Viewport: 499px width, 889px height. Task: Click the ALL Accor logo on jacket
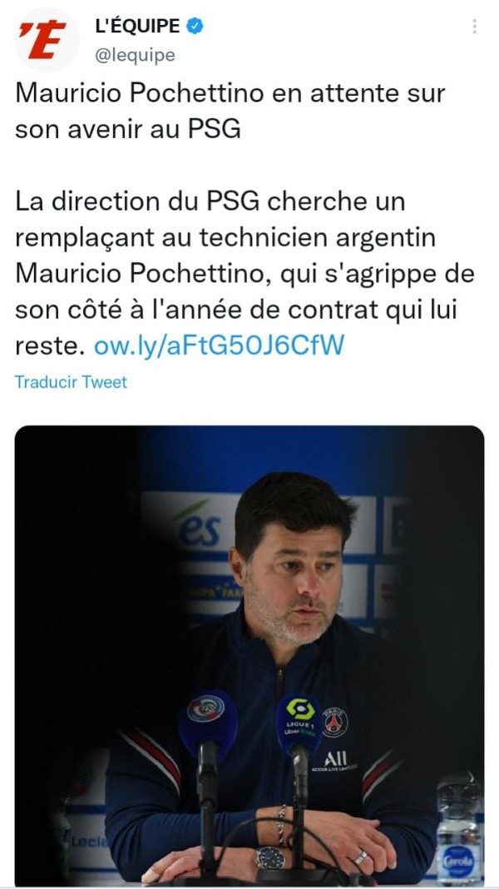[x=334, y=762]
